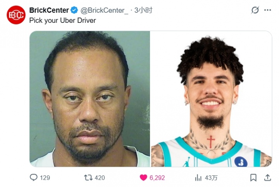Click the retweet arrows icon
The width and height of the screenshot is (279, 187).
tap(88, 178)
